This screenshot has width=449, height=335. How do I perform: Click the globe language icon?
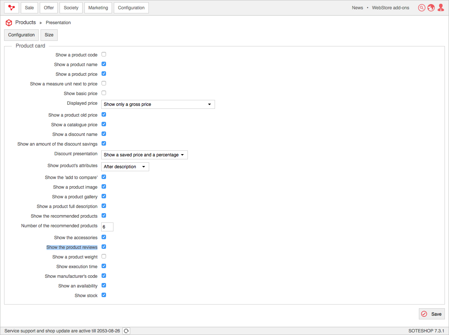pyautogui.click(x=431, y=8)
